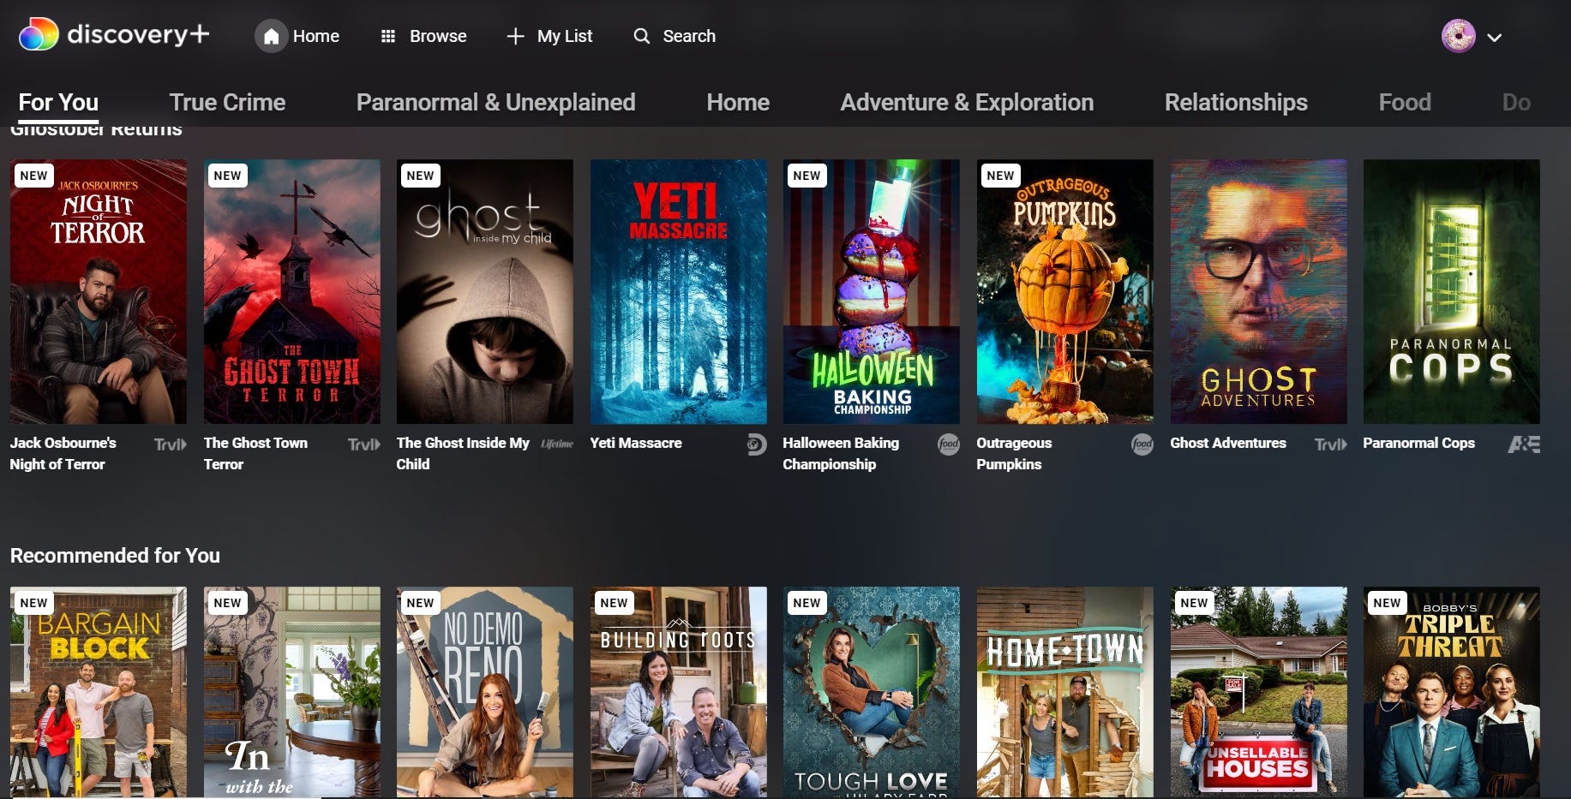Click Lifetime logo beside The Ghost Inside My Child
1571x799 pixels.
tap(557, 444)
